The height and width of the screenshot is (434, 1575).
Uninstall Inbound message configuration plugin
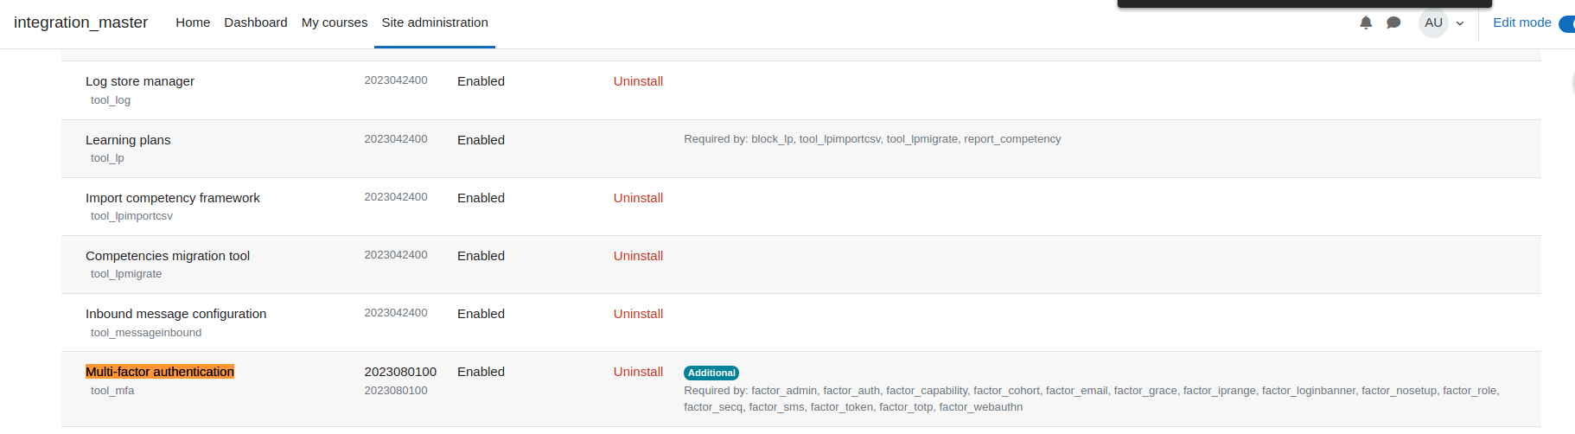coord(638,314)
